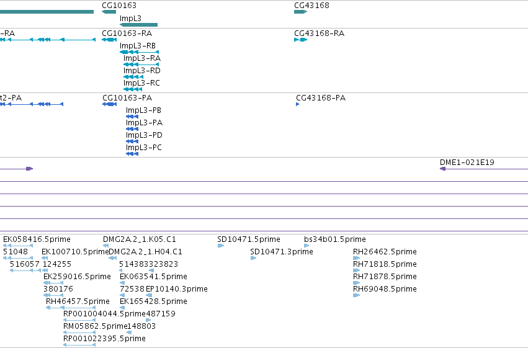Screen dimensions: 528x348
Task: Click the 51048 feature label
Action: (16, 252)
